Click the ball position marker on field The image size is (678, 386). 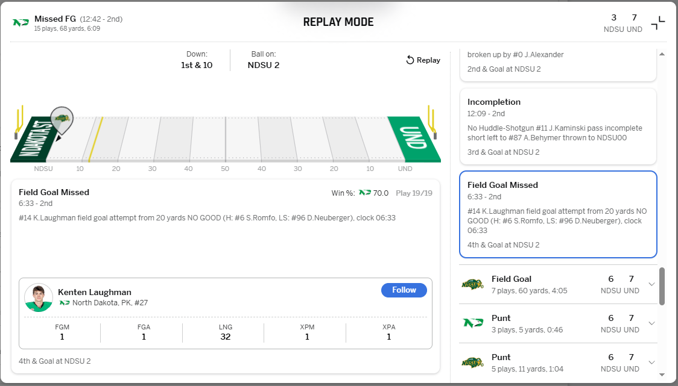(61, 119)
